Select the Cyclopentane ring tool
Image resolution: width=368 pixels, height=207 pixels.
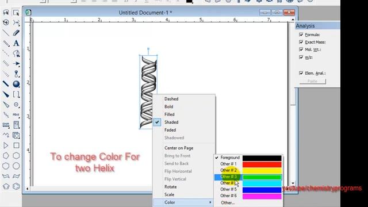coord(6,156)
